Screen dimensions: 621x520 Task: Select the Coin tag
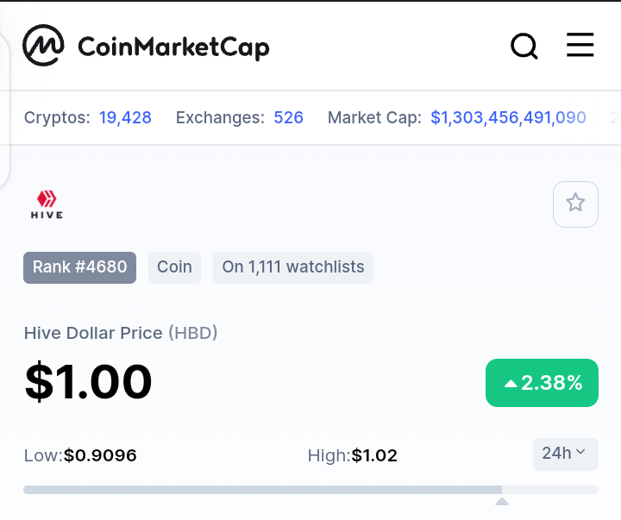click(x=174, y=267)
